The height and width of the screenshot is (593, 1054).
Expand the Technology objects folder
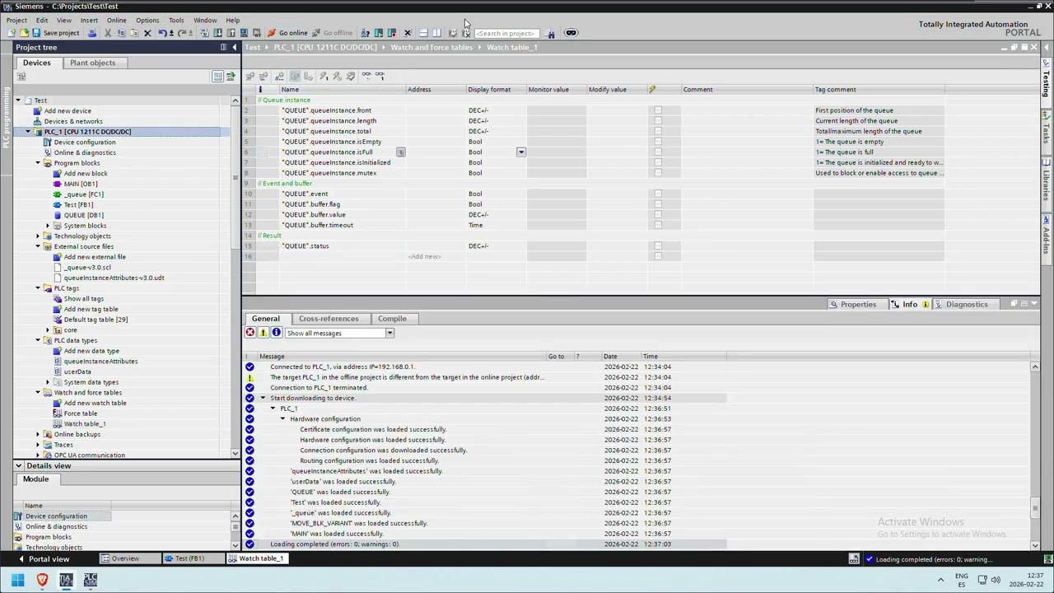pos(38,236)
